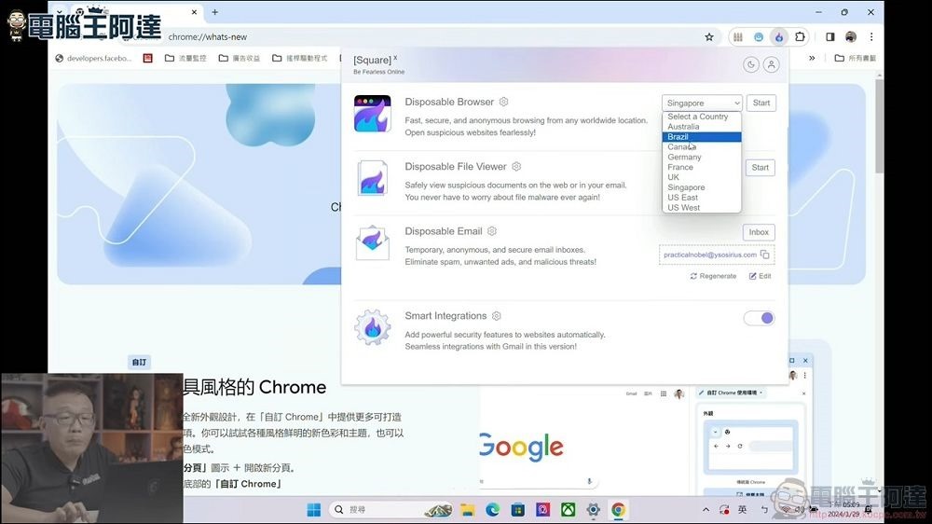Open Chrome side panel icon
The height and width of the screenshot is (524, 932).
pyautogui.click(x=830, y=37)
